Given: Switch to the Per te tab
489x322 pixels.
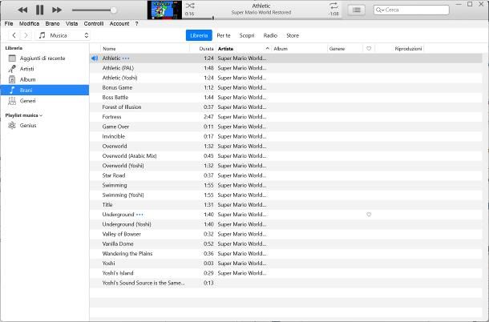Looking at the screenshot, I should pyautogui.click(x=224, y=35).
